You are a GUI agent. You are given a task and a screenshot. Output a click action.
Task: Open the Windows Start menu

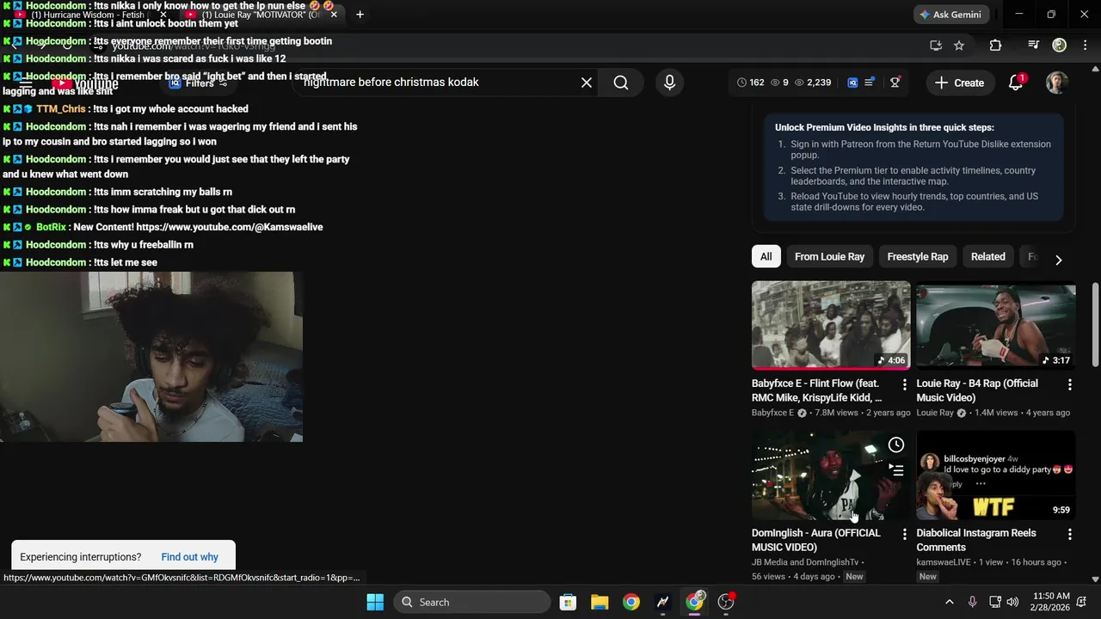click(x=375, y=602)
